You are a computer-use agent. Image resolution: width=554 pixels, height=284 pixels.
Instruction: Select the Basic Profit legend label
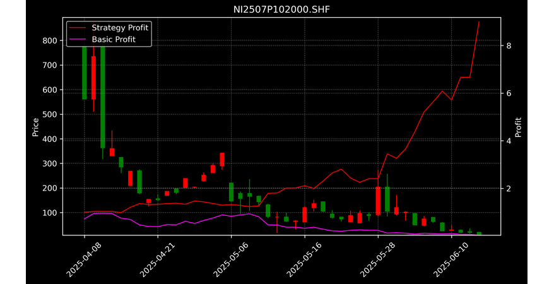pos(114,39)
